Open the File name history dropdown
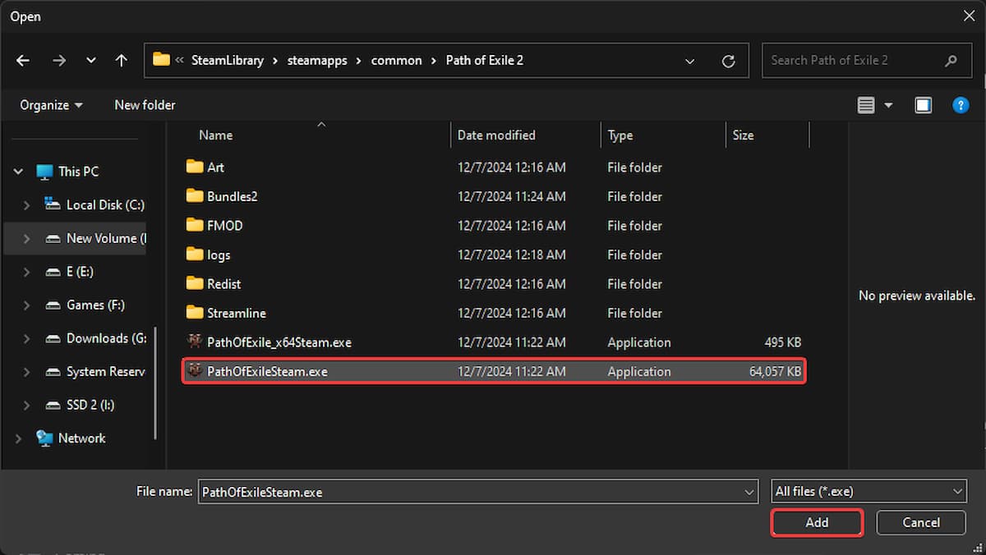The width and height of the screenshot is (986, 555). click(749, 492)
